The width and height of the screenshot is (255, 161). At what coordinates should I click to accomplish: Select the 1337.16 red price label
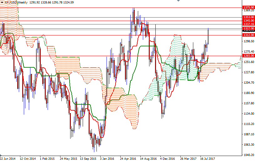click(248, 24)
